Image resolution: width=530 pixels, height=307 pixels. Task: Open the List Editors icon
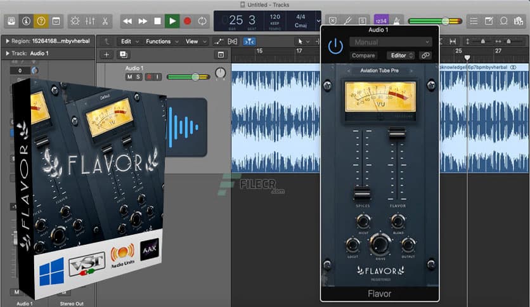pyautogui.click(x=474, y=21)
